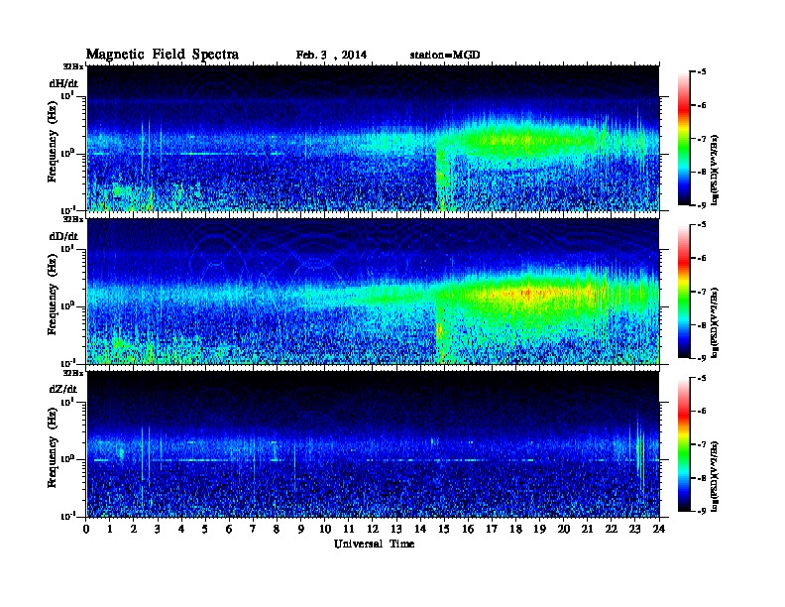785x607 pixels.
Task: Click "-5" on the dD/dt color bar
Action: [x=702, y=225]
